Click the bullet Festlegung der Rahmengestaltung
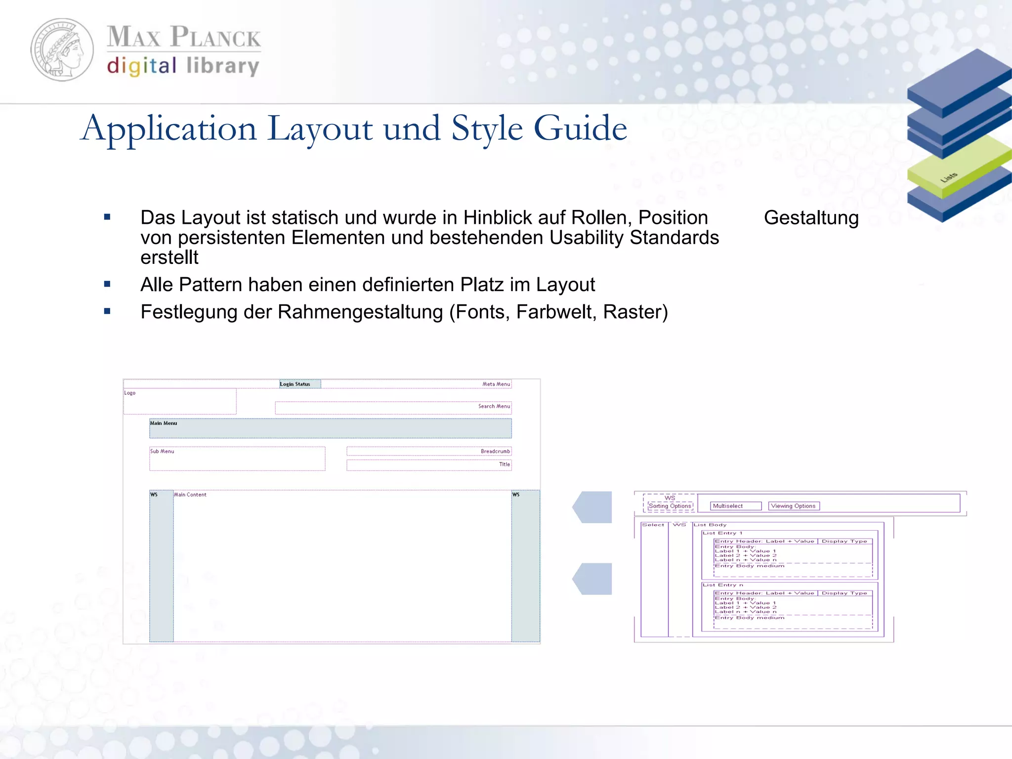The height and width of the screenshot is (759, 1012). tap(404, 312)
